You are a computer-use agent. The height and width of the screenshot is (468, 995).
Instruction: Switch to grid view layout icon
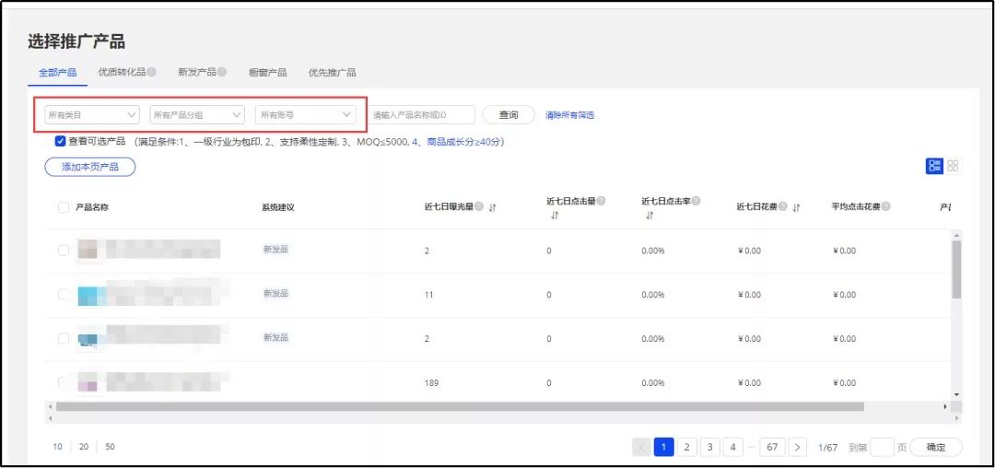tap(953, 166)
